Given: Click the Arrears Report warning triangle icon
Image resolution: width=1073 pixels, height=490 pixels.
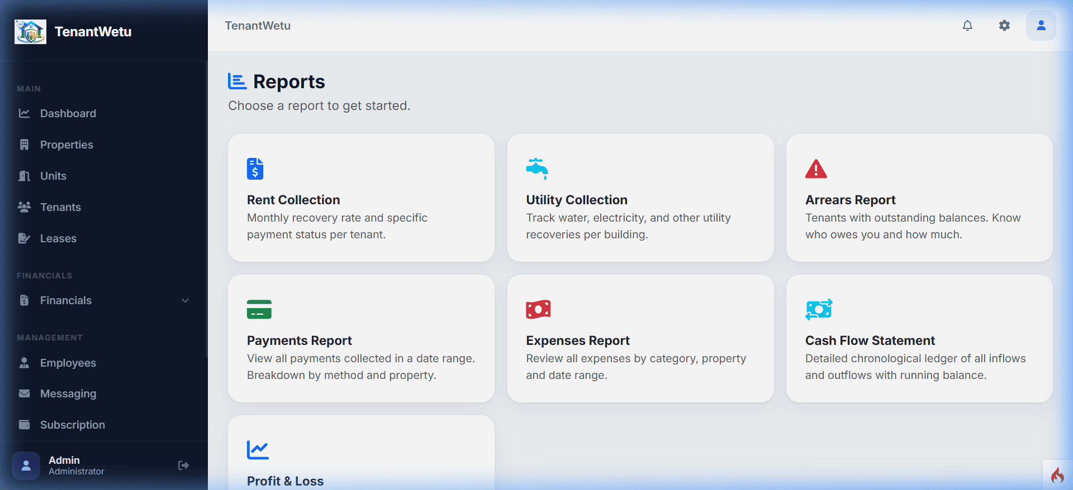Looking at the screenshot, I should pos(816,169).
